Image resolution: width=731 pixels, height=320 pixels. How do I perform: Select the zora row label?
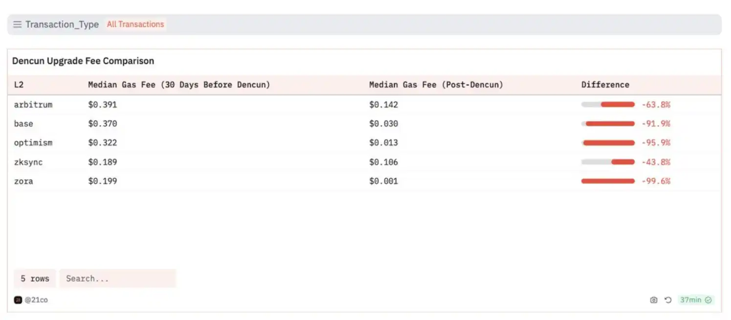tap(23, 181)
